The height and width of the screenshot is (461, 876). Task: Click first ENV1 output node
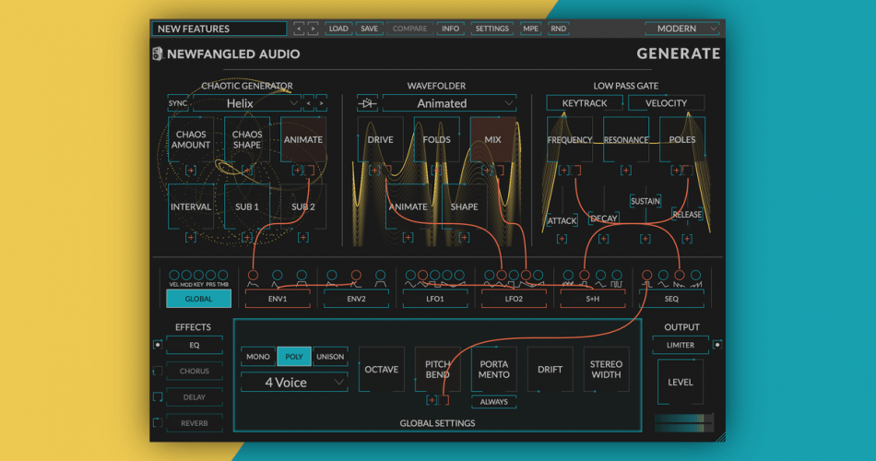point(253,275)
